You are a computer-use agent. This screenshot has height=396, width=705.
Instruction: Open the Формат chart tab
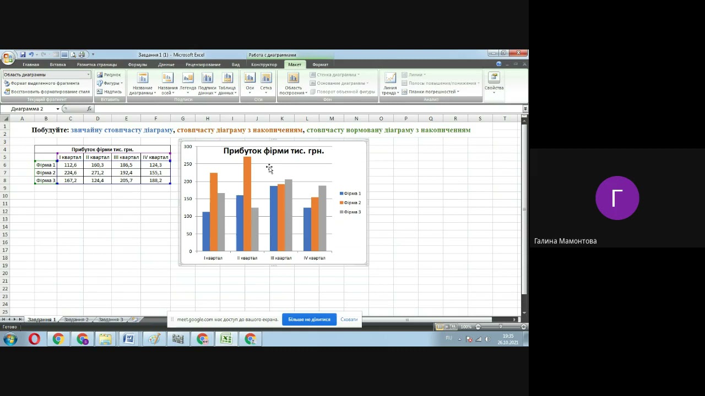click(x=320, y=64)
